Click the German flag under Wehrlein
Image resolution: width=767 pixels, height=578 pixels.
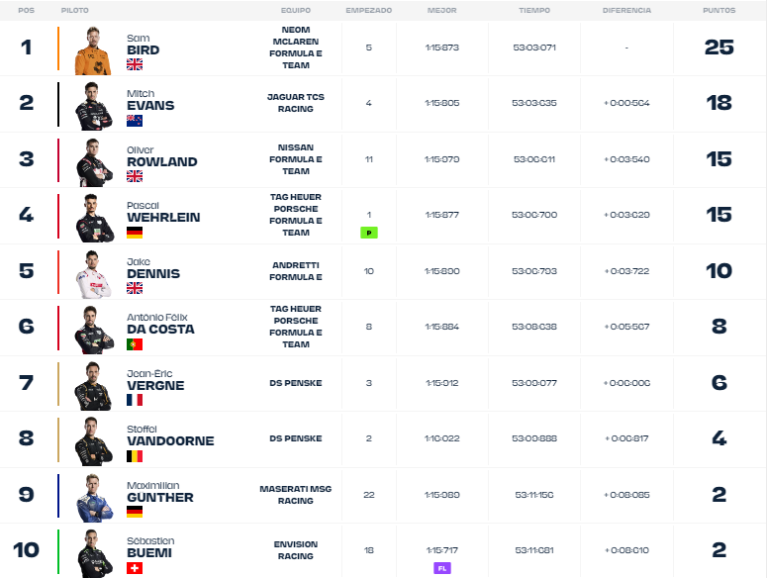click(x=135, y=233)
